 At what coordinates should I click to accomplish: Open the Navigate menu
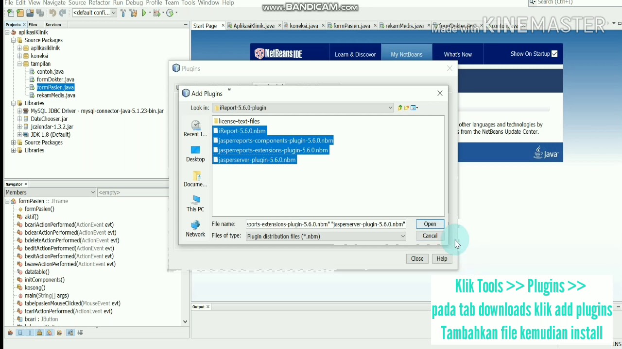click(x=54, y=3)
